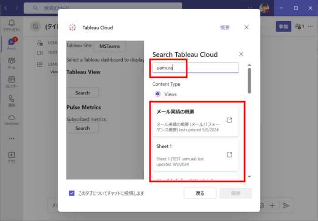Viewport: 318px width, 221px height.
Task: Open Chat with the notification badge
Action: point(11,44)
